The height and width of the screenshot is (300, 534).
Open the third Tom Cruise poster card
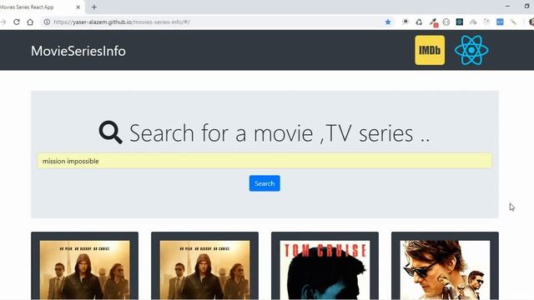[325, 266]
